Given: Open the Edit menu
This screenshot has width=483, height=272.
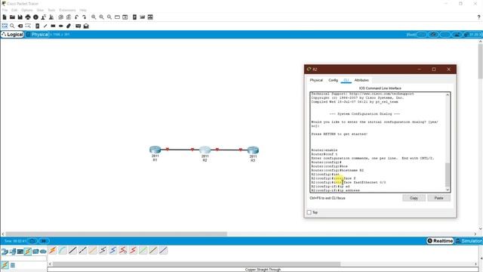Looking at the screenshot, I should [14, 10].
